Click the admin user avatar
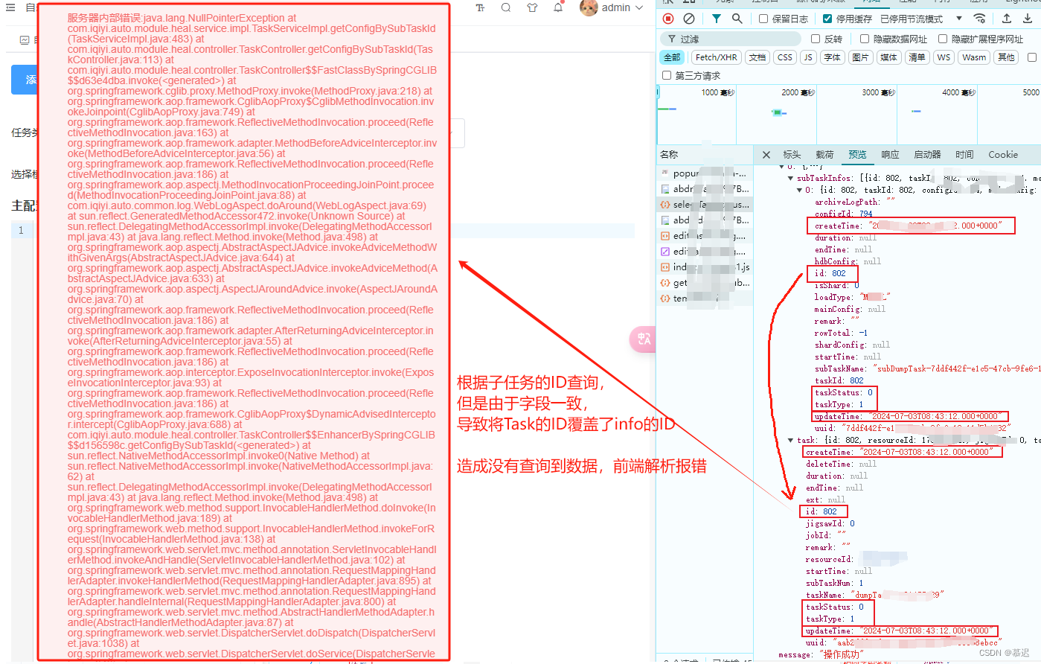 [x=589, y=7]
